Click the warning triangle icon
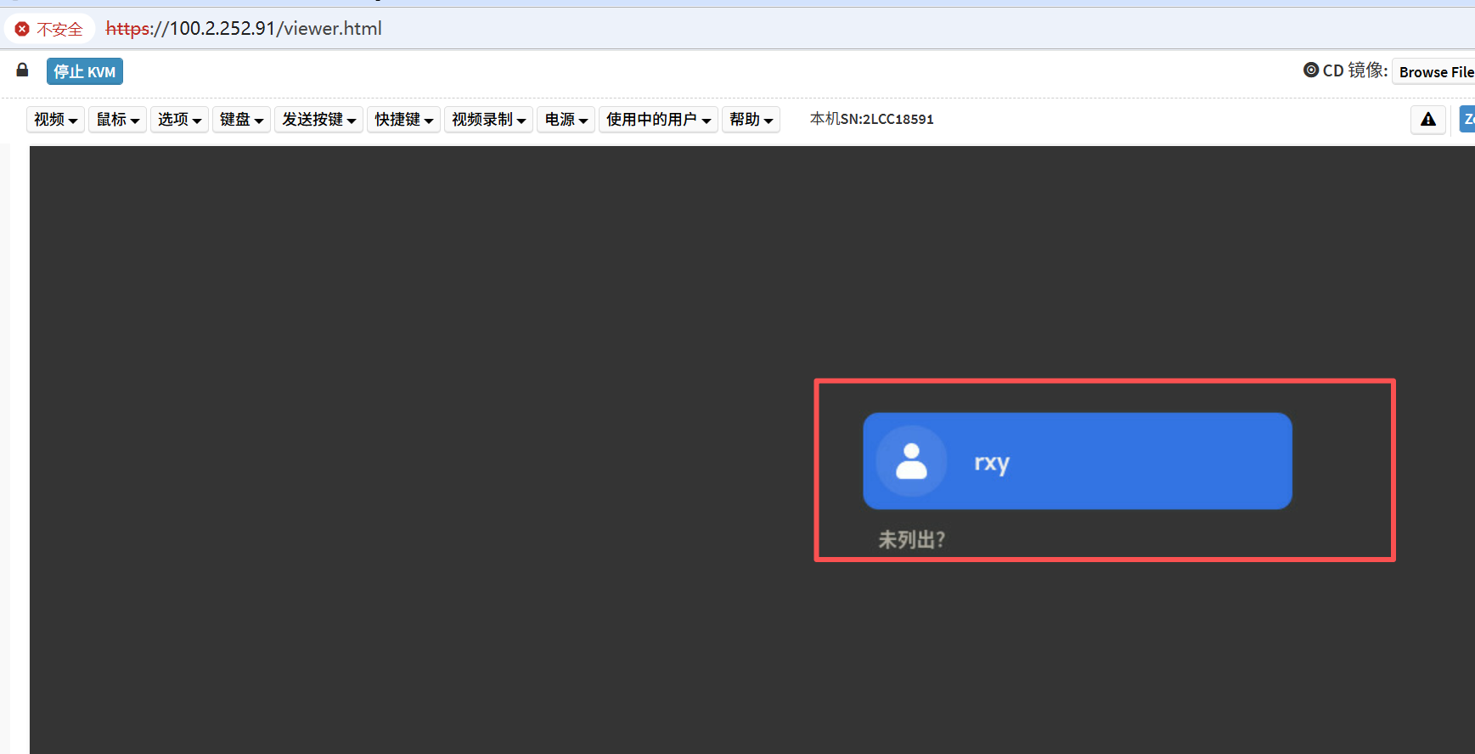 click(x=1428, y=120)
